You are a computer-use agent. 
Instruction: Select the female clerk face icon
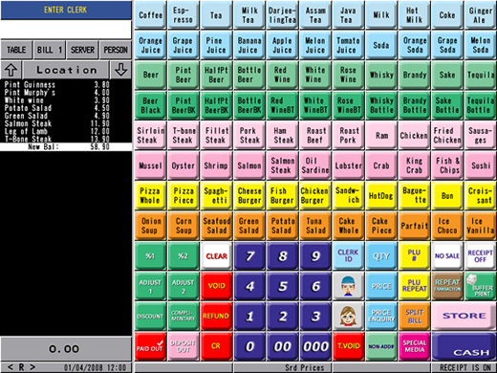coord(348,316)
